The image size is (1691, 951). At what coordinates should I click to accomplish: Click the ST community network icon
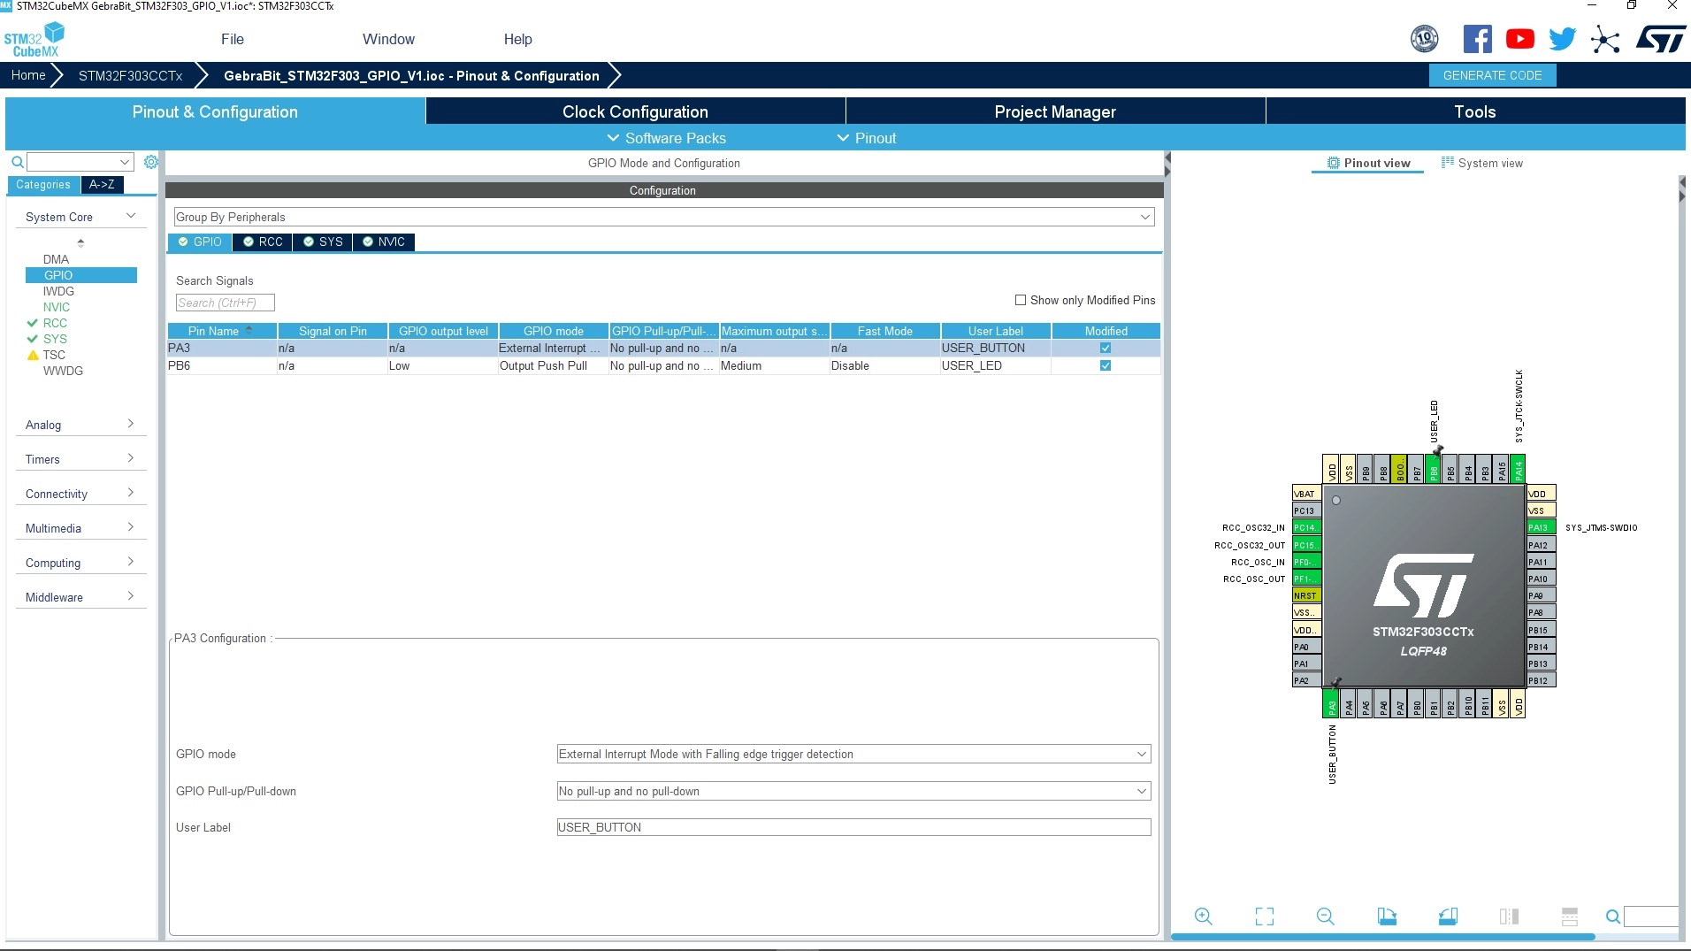pyautogui.click(x=1605, y=39)
